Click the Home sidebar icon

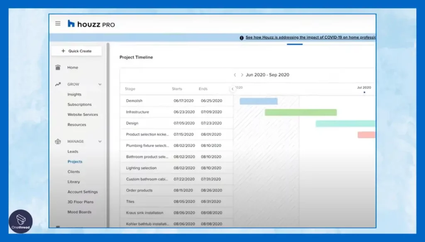point(58,67)
